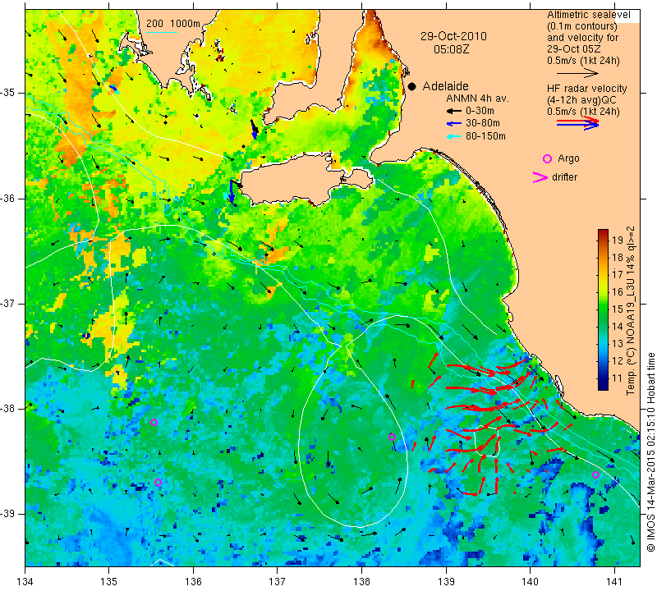Click the 11 tick label on the color bar
657x591 pixels.
618,378
